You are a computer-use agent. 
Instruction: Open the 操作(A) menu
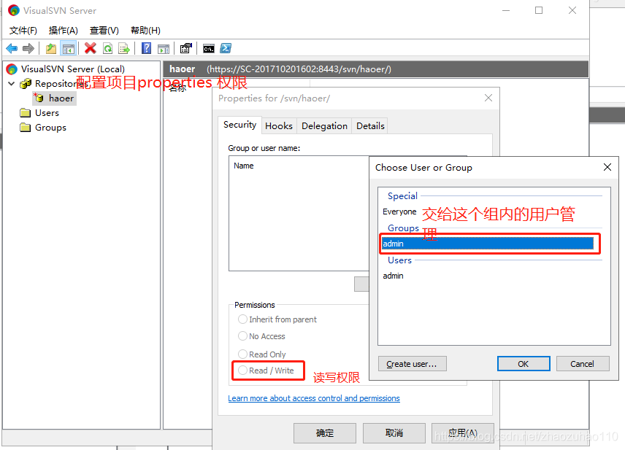(x=63, y=30)
